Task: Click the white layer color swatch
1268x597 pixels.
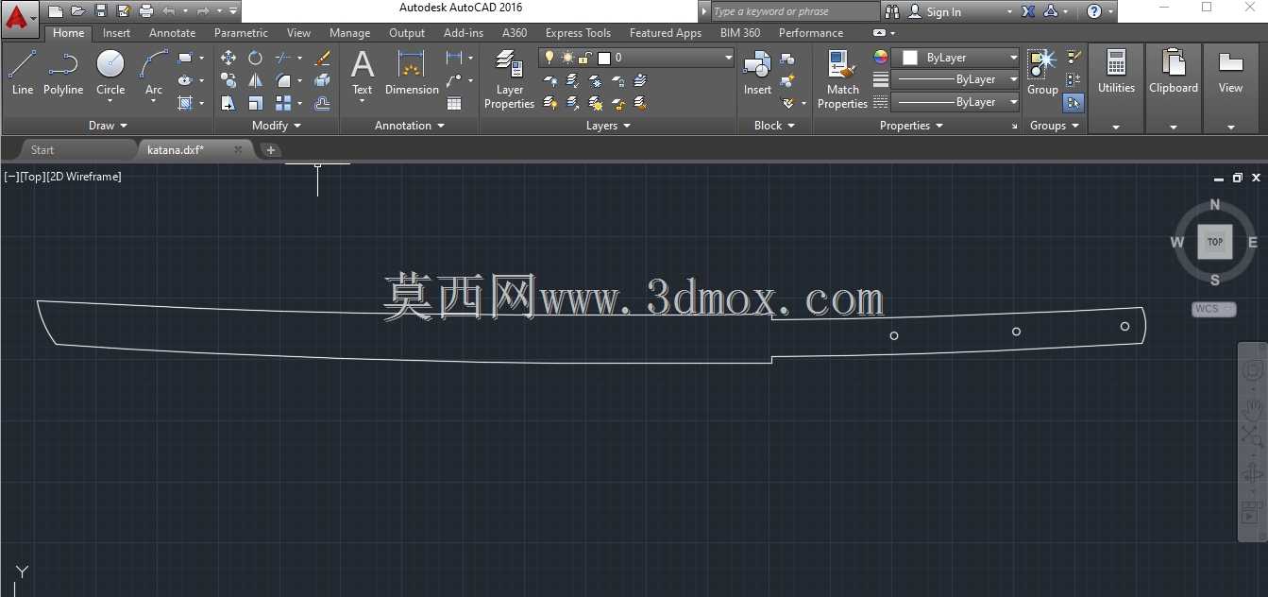Action: 604,58
